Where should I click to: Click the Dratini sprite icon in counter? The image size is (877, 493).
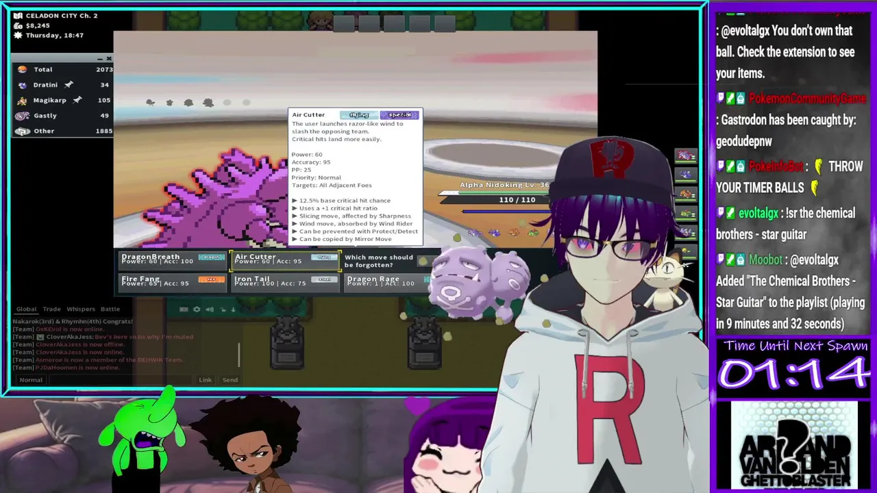pos(23,85)
